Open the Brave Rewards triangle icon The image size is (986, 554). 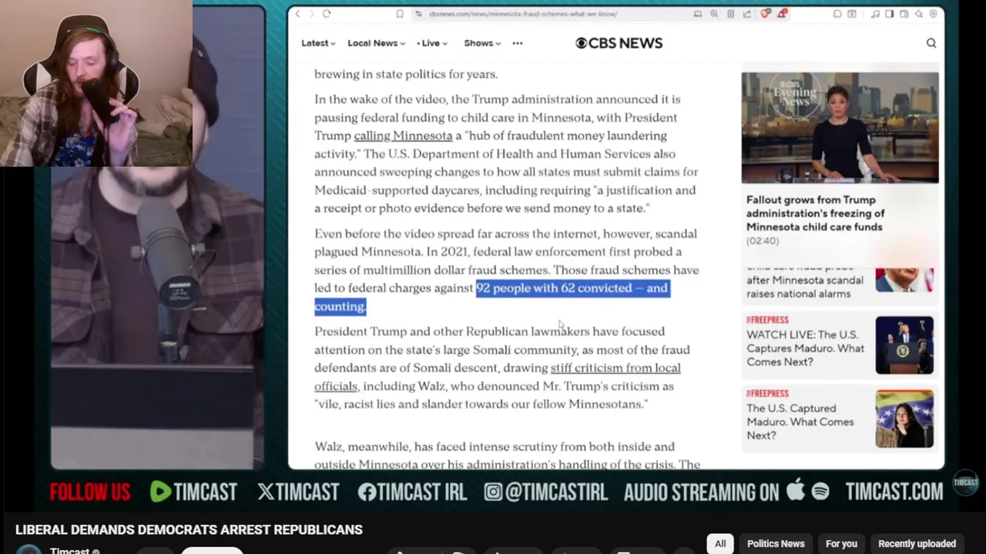pos(782,14)
